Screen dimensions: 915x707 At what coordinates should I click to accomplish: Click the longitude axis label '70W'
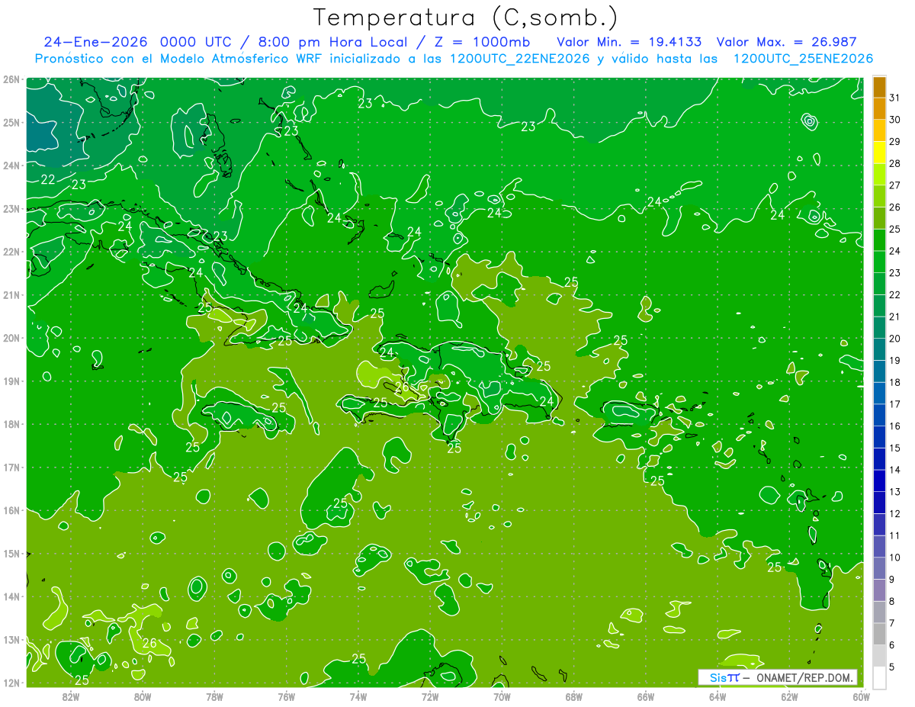tap(502, 696)
